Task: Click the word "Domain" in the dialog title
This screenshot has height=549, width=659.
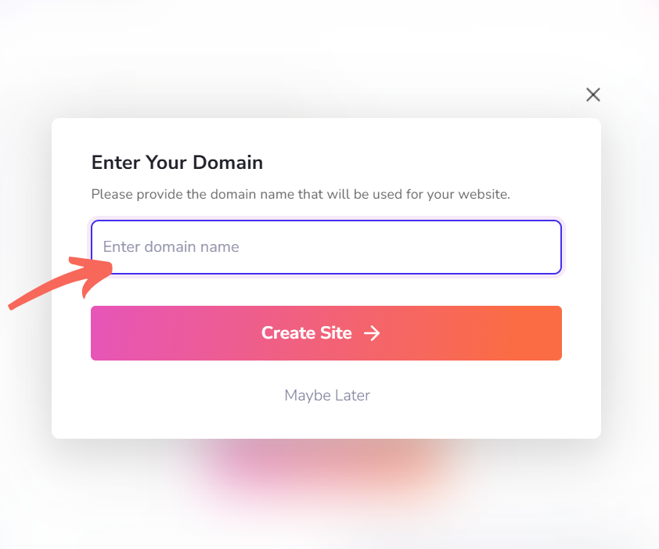Action: click(228, 163)
